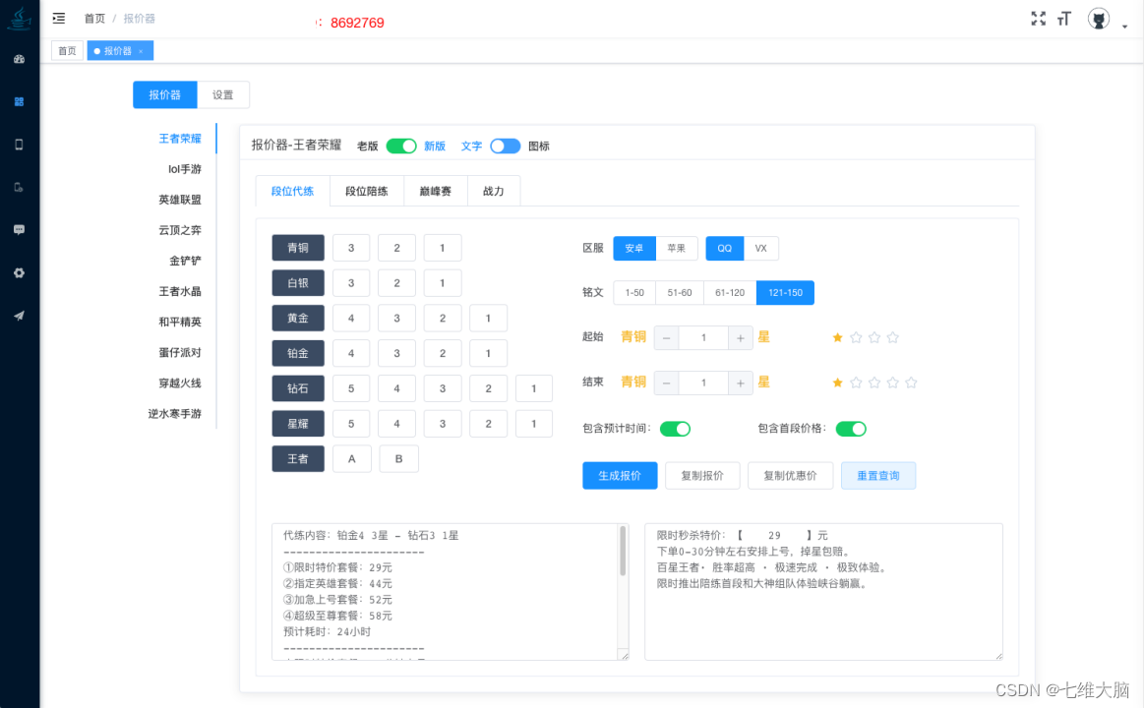This screenshot has width=1144, height=708.
Task: Open the device settings icon in sidebar
Action: (x=19, y=188)
